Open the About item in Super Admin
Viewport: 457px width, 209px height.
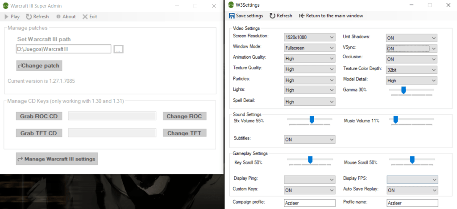coord(66,16)
